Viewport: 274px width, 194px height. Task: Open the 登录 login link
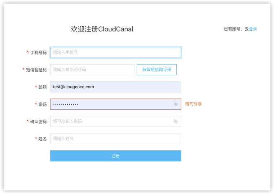(253, 29)
